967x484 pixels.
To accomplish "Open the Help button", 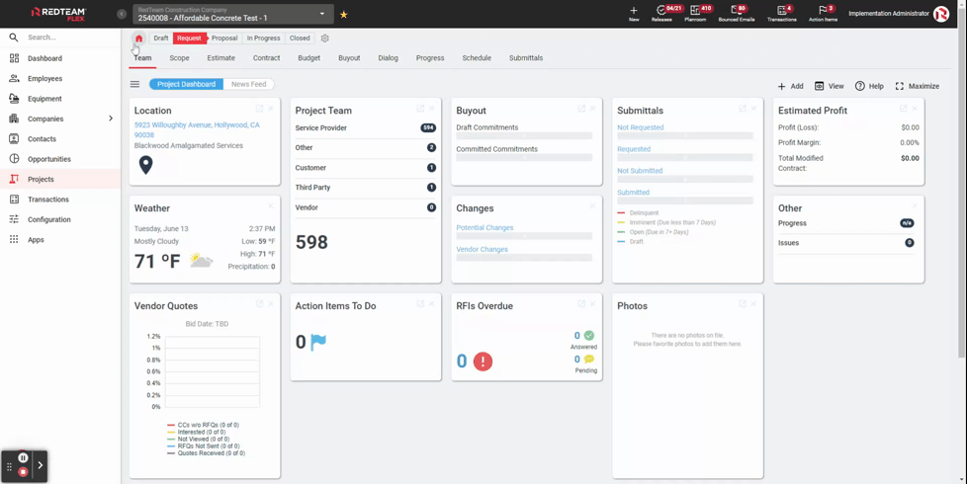I will pyautogui.click(x=869, y=86).
